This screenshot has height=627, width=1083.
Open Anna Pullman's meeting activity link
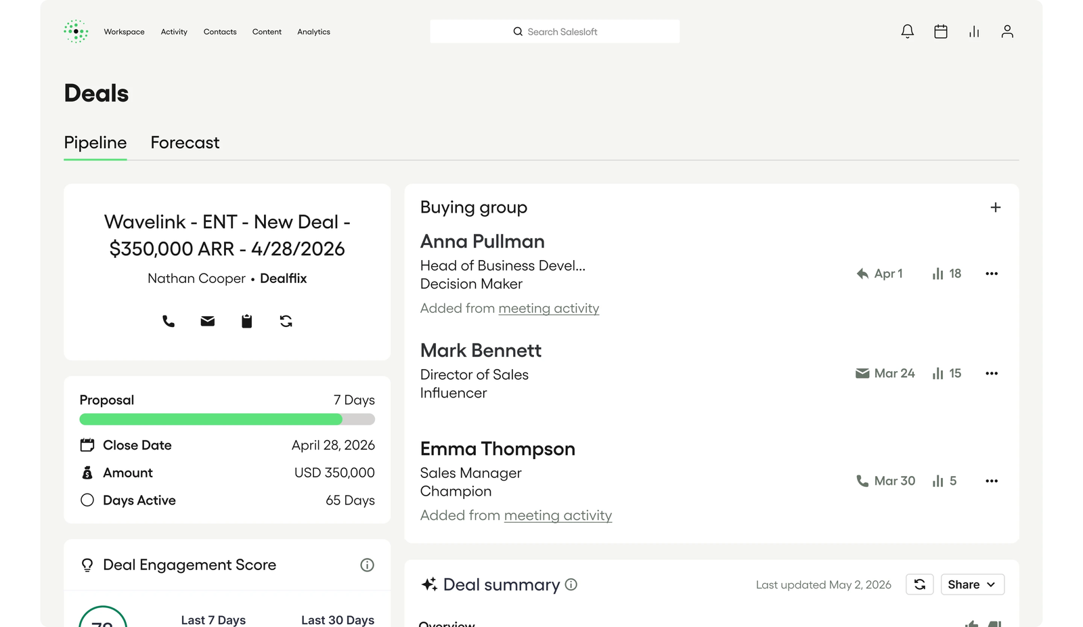click(549, 309)
